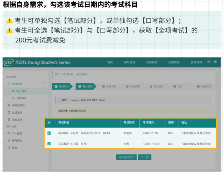Open the 政策制度 nav item

tap(152, 62)
